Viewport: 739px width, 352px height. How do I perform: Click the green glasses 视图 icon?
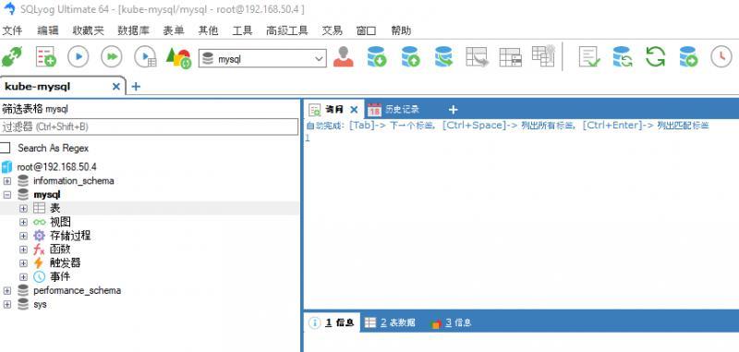[40, 222]
